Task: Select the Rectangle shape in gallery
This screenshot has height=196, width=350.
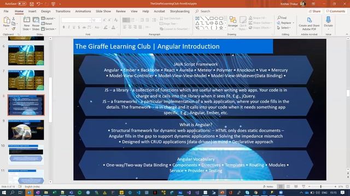Action: 212,18
